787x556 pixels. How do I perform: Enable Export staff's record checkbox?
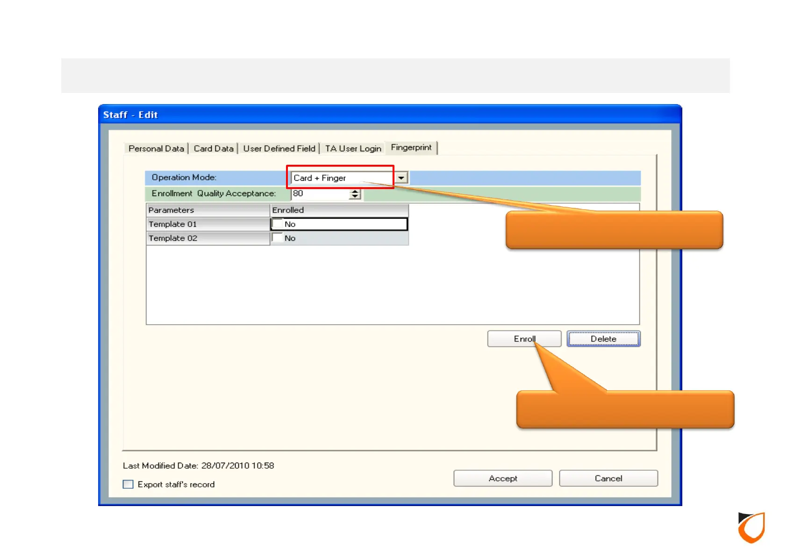click(128, 484)
